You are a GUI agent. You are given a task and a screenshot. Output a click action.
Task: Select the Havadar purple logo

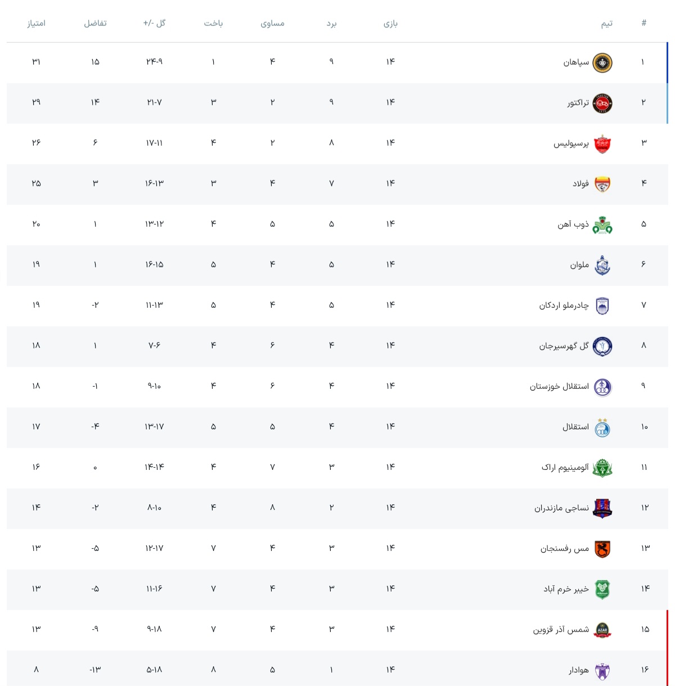coord(602,670)
